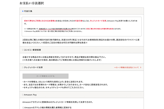
Task: Click chevron arrow beside card safety link
Action: [140, 67]
